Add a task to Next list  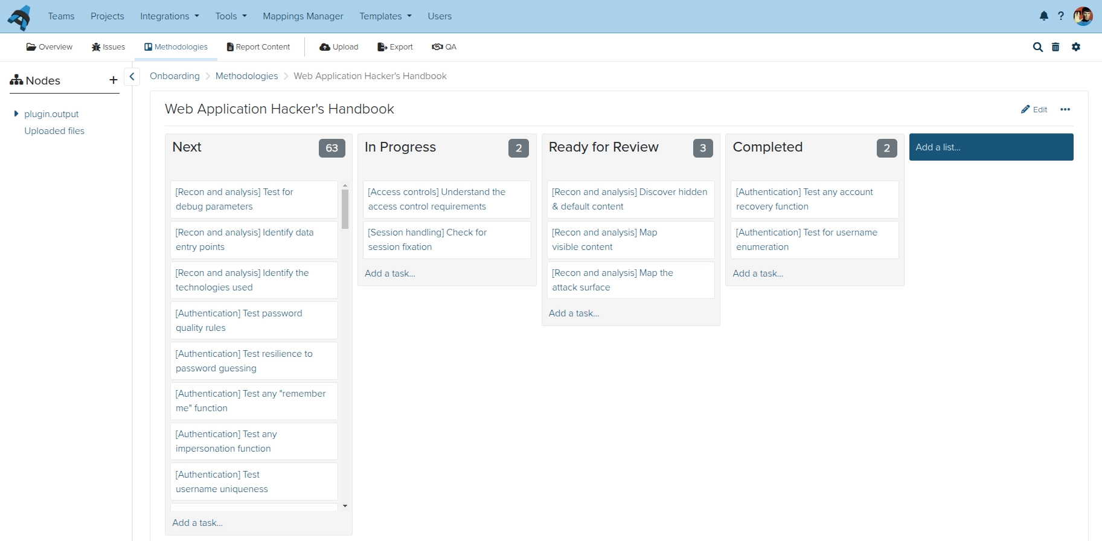point(197,523)
